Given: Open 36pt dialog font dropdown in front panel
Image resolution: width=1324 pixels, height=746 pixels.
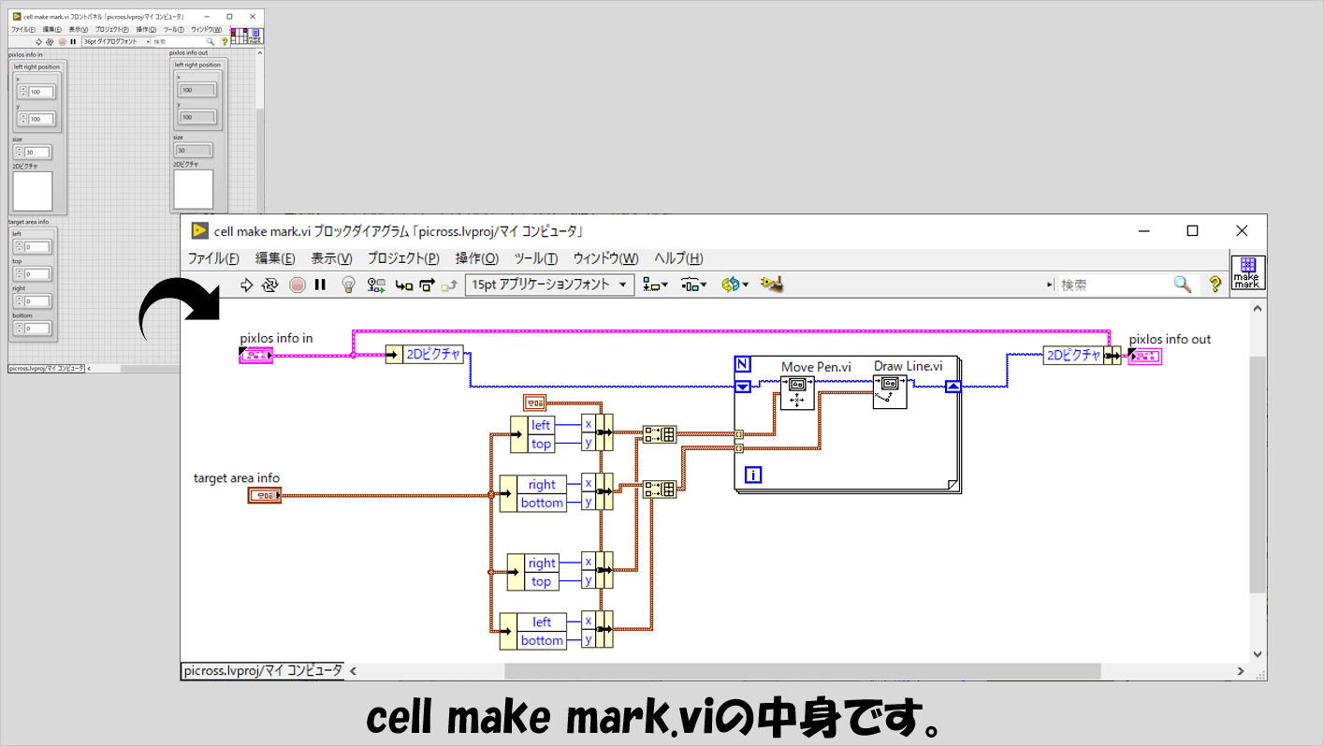Looking at the screenshot, I should pos(115,41).
